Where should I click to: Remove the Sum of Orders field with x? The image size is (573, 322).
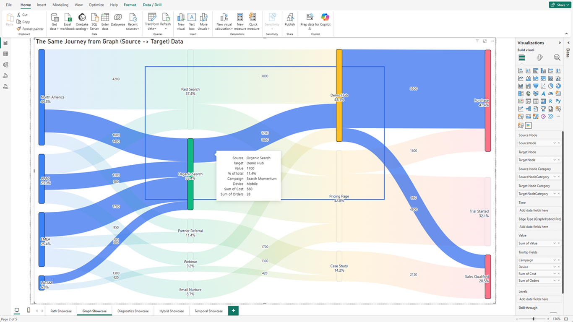[x=559, y=280]
